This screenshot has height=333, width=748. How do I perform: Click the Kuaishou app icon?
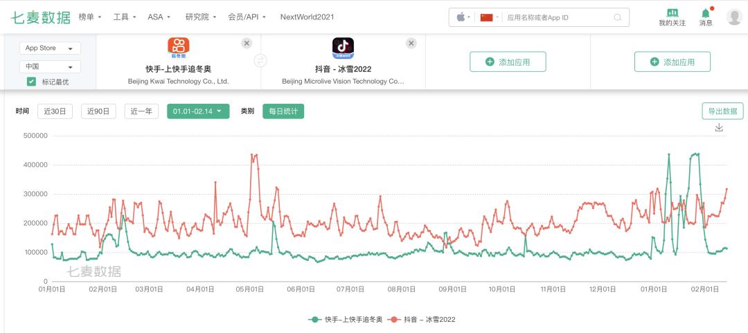(179, 48)
